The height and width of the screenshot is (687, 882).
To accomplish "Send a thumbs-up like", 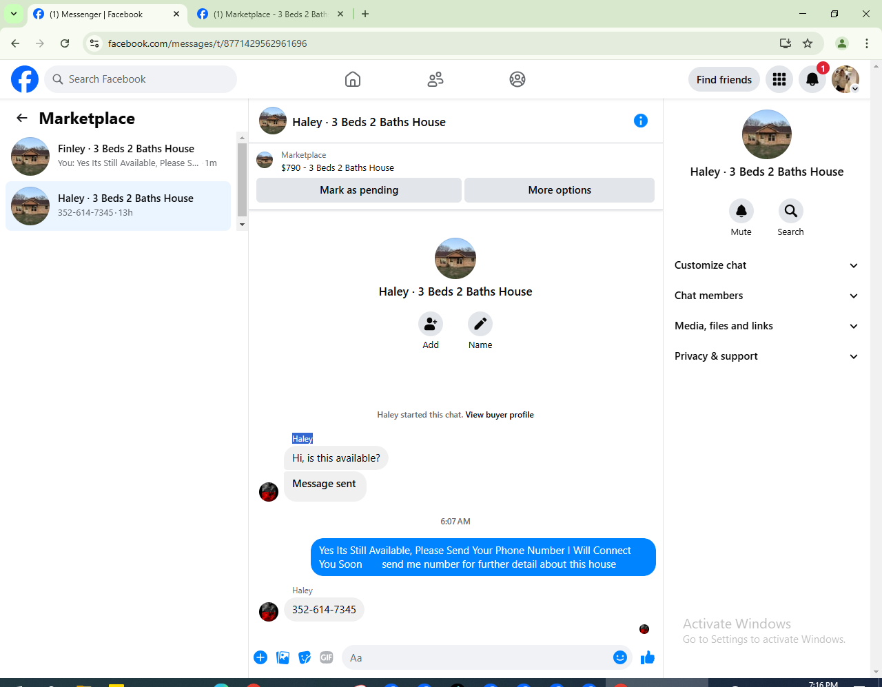I will pos(648,657).
